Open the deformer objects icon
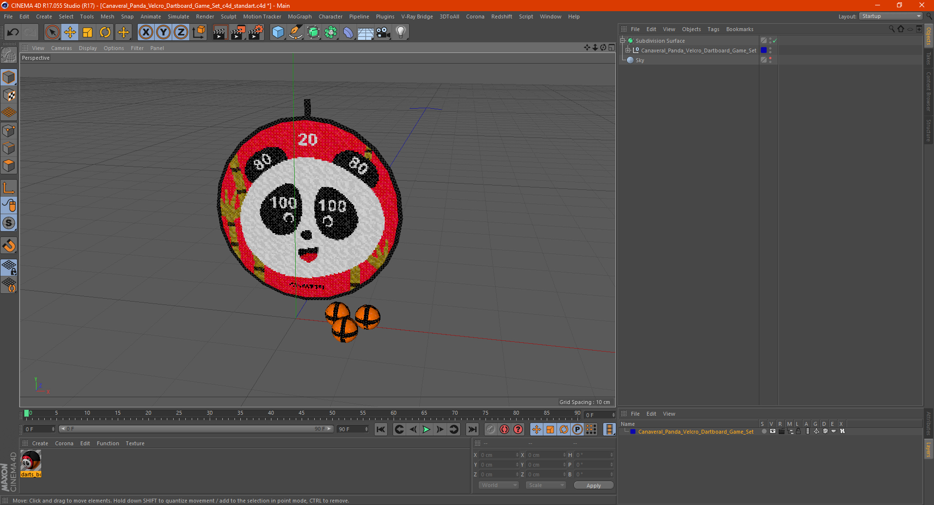 348,33
